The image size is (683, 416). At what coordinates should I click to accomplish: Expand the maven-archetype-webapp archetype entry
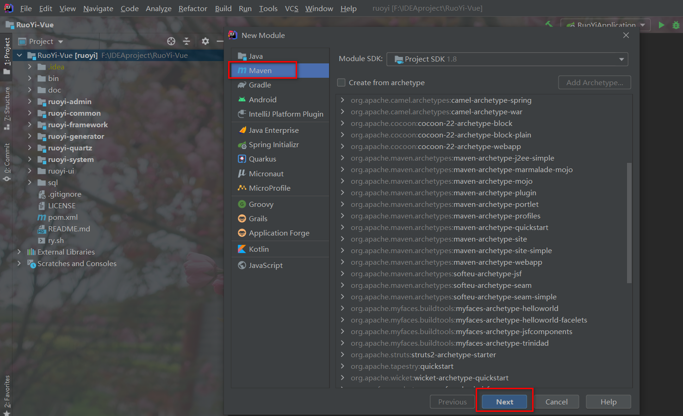[x=342, y=262]
